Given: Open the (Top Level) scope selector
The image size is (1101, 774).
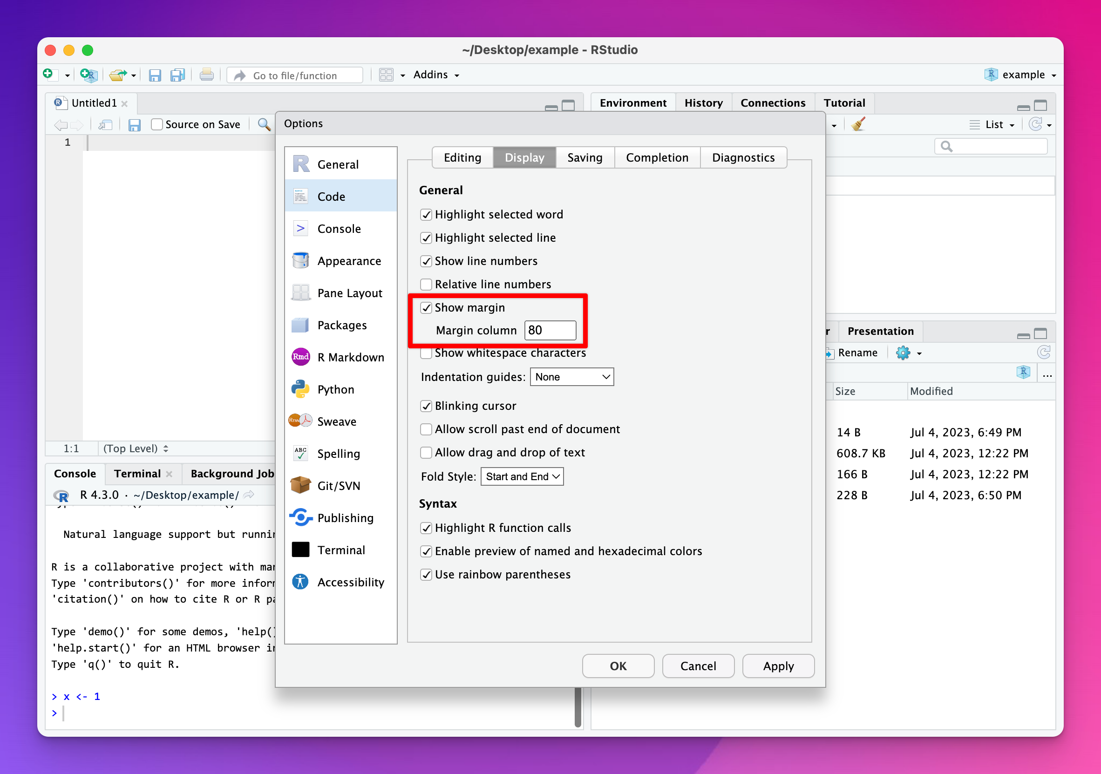Looking at the screenshot, I should coord(136,448).
